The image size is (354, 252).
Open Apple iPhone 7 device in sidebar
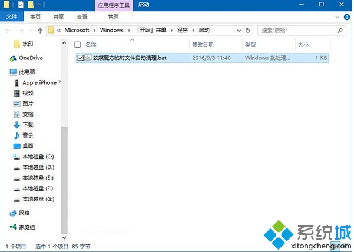tap(41, 82)
